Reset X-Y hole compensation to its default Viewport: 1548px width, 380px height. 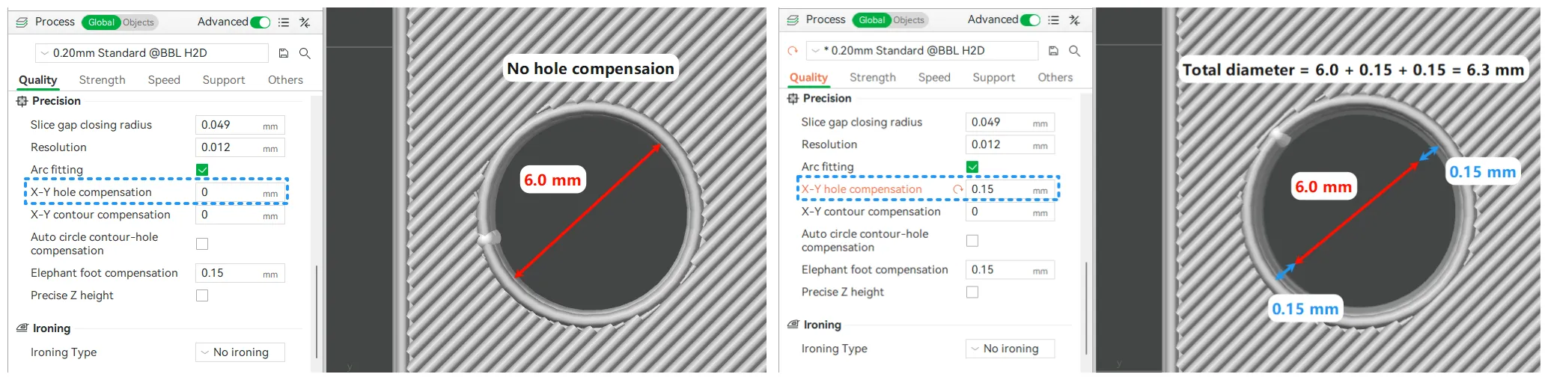tap(957, 189)
